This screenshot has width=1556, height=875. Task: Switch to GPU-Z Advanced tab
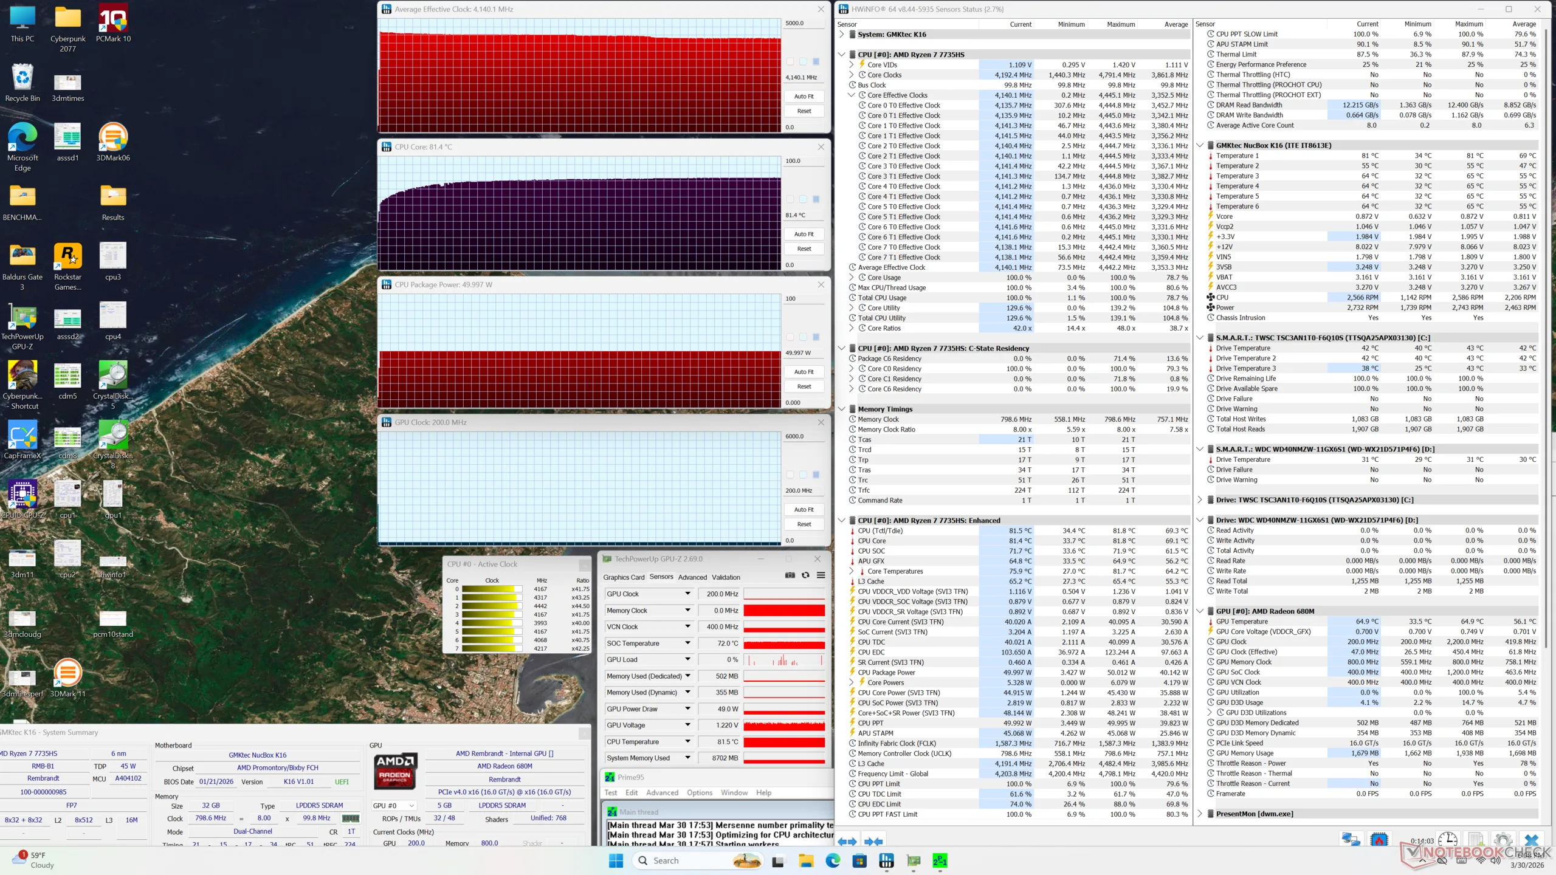tap(692, 577)
